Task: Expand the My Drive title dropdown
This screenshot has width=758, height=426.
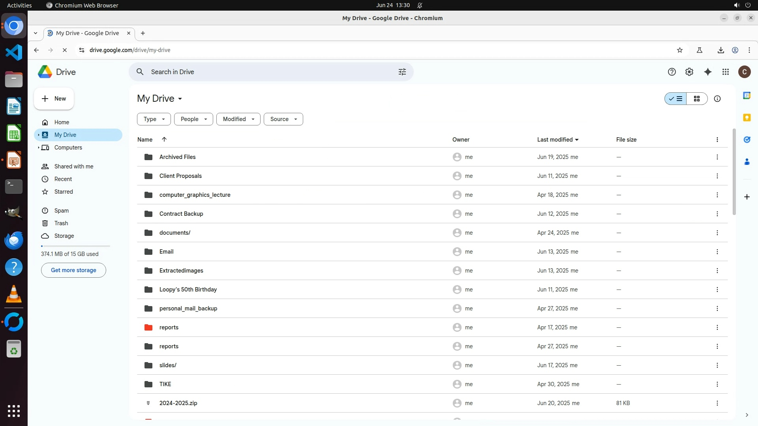Action: pos(180,99)
